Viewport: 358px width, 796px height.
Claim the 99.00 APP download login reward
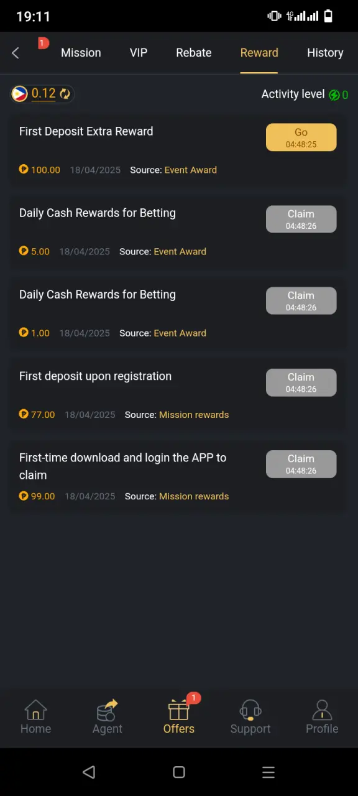click(x=301, y=464)
